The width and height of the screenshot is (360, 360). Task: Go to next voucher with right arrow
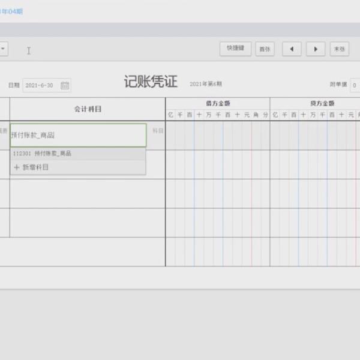point(316,49)
